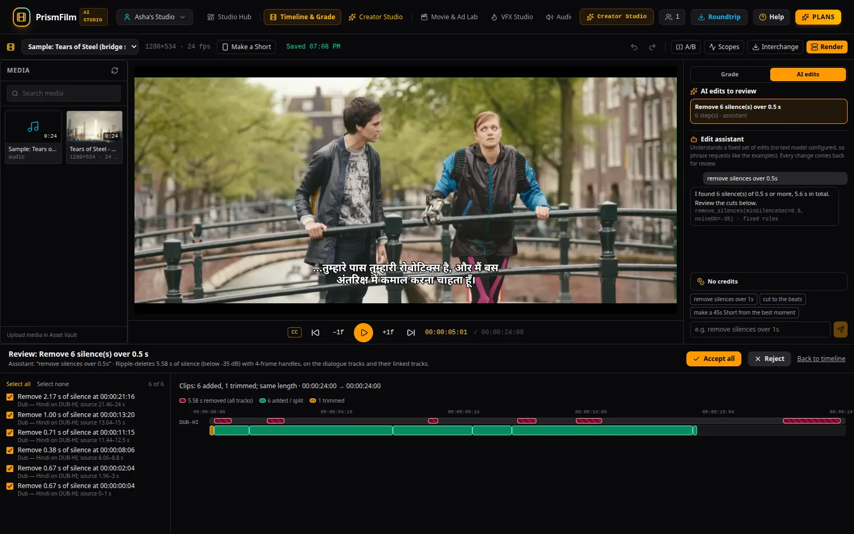Uncheck Remove 0.71 s of silence at 00:00:11:15
Screen dimensions: 854x534
tap(10, 433)
